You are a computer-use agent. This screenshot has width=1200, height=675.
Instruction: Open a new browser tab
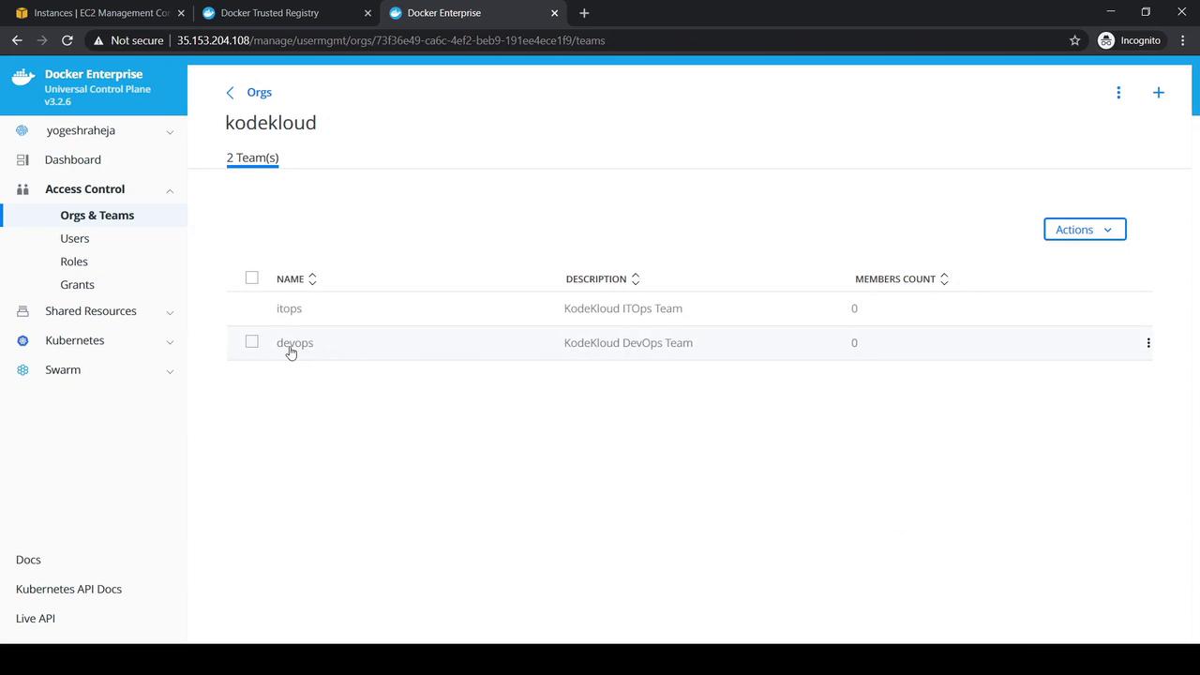pyautogui.click(x=584, y=13)
